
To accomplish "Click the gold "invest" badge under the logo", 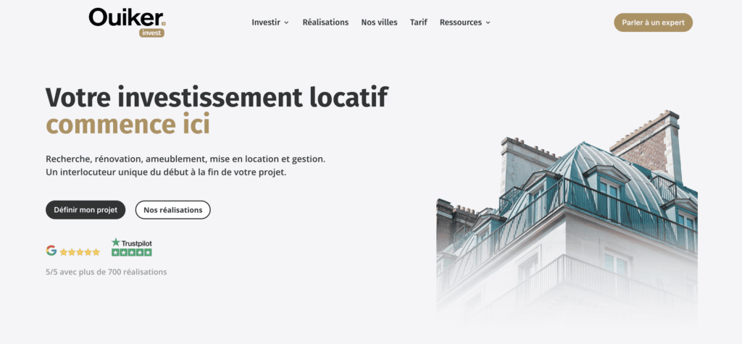I will [152, 33].
